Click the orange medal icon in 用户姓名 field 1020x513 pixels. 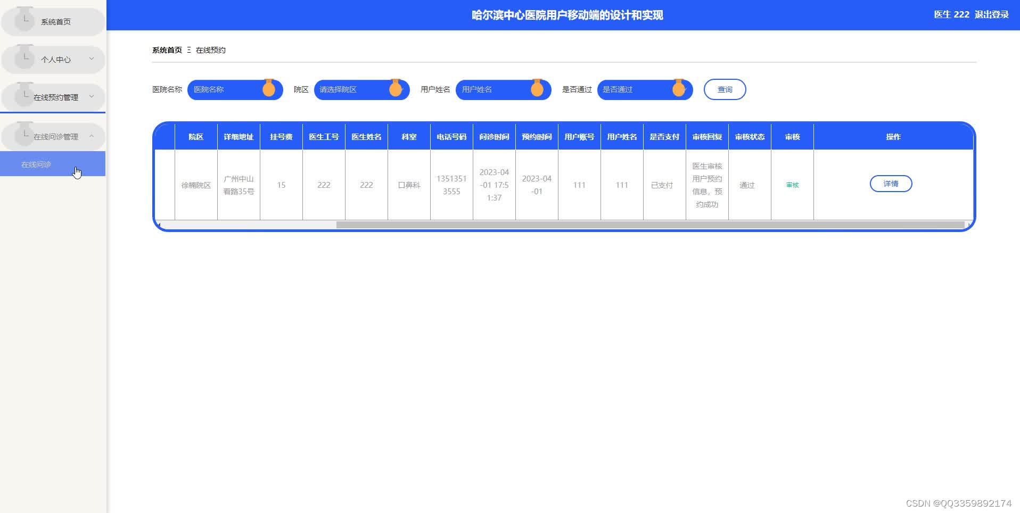(537, 88)
